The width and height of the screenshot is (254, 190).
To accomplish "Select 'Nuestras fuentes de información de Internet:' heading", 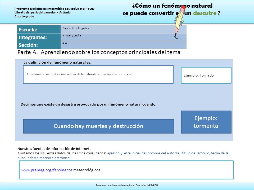I will (54, 149).
